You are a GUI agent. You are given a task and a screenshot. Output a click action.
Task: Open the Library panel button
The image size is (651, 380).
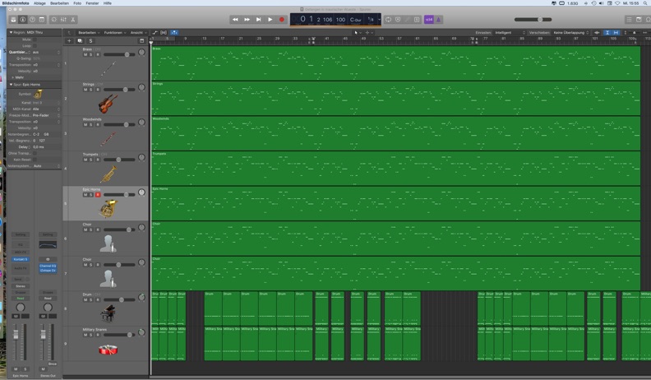(x=13, y=20)
